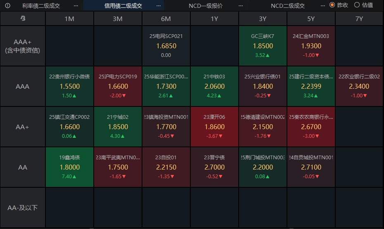
Task: Select the AAA rating row header
Action: point(23,86)
